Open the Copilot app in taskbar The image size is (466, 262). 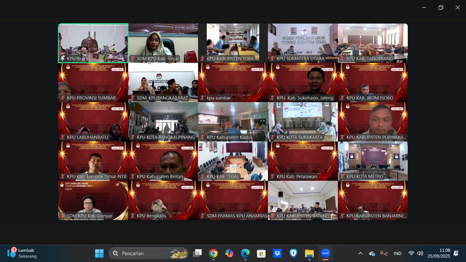(x=229, y=254)
